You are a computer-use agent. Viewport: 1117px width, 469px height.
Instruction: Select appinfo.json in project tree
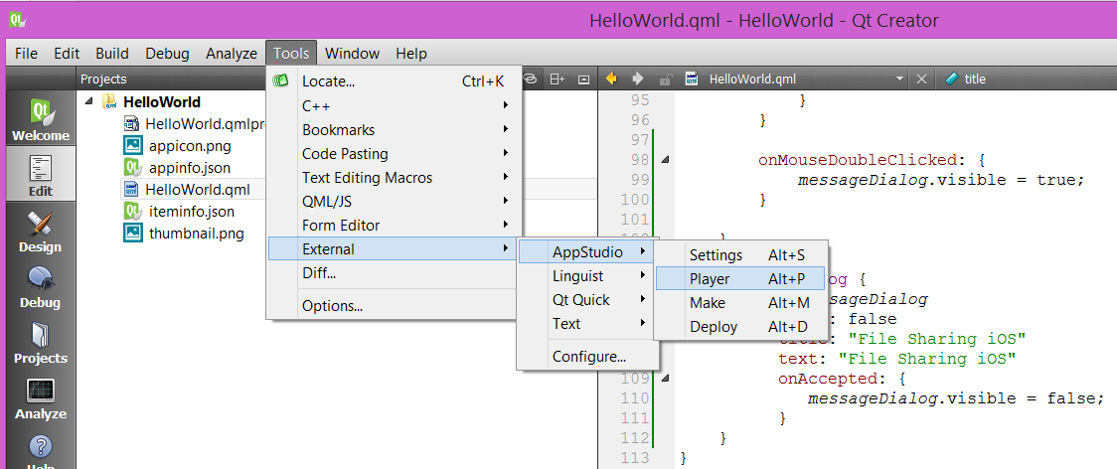click(x=190, y=168)
